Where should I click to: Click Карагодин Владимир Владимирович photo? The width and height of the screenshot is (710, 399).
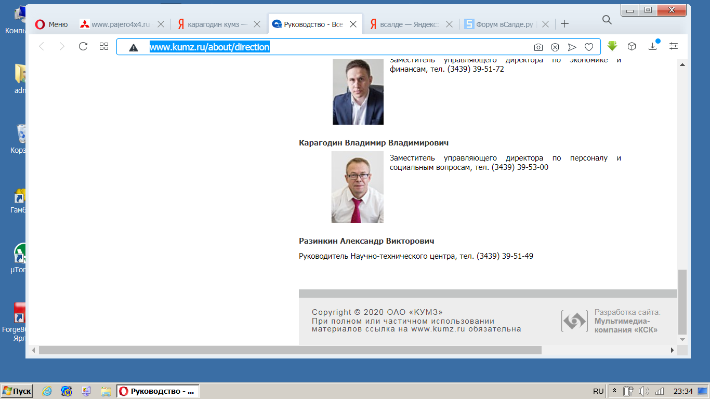click(x=357, y=187)
